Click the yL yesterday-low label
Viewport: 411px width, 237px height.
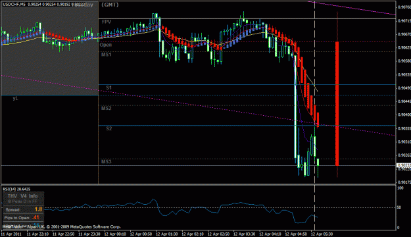click(x=15, y=98)
